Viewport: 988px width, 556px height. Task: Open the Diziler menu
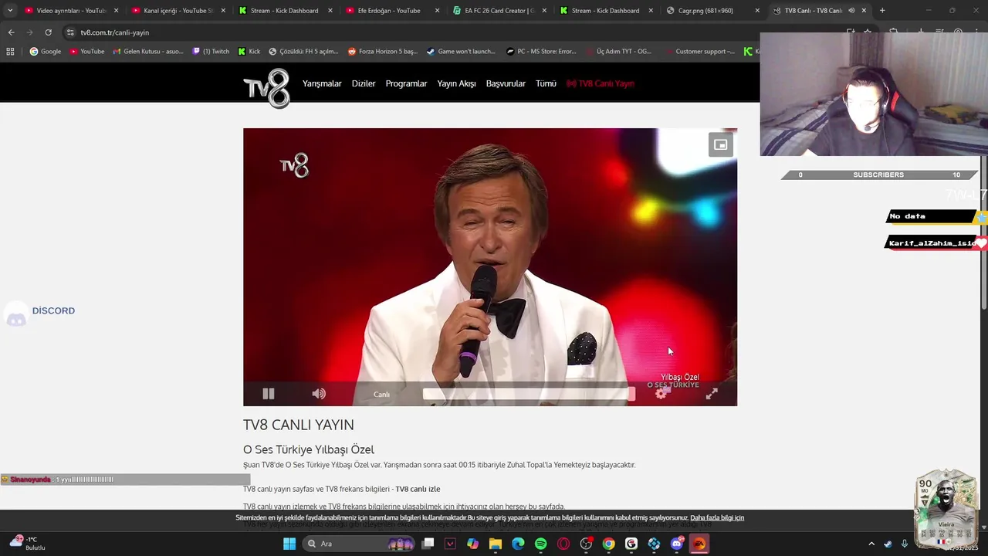tap(364, 83)
